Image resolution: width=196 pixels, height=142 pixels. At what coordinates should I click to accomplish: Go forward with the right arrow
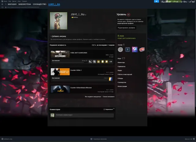(x=6, y=4)
